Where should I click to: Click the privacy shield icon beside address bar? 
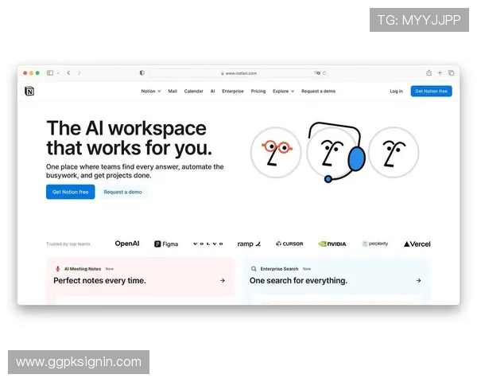coord(142,72)
